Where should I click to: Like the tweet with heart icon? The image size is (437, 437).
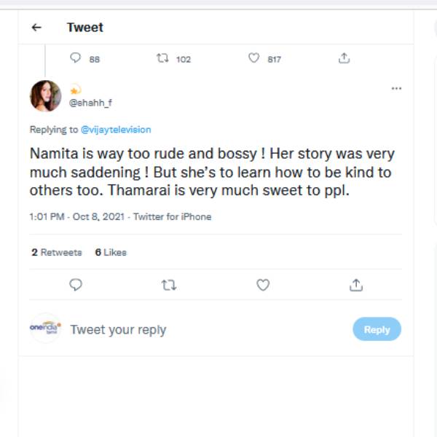coord(263,285)
